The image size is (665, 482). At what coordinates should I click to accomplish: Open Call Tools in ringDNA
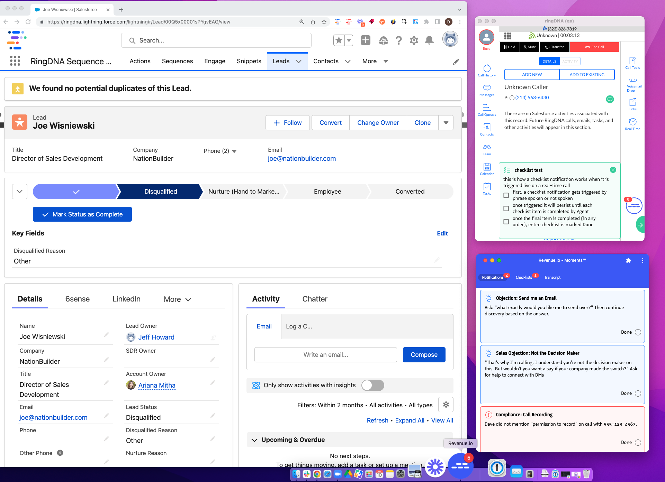(x=632, y=63)
